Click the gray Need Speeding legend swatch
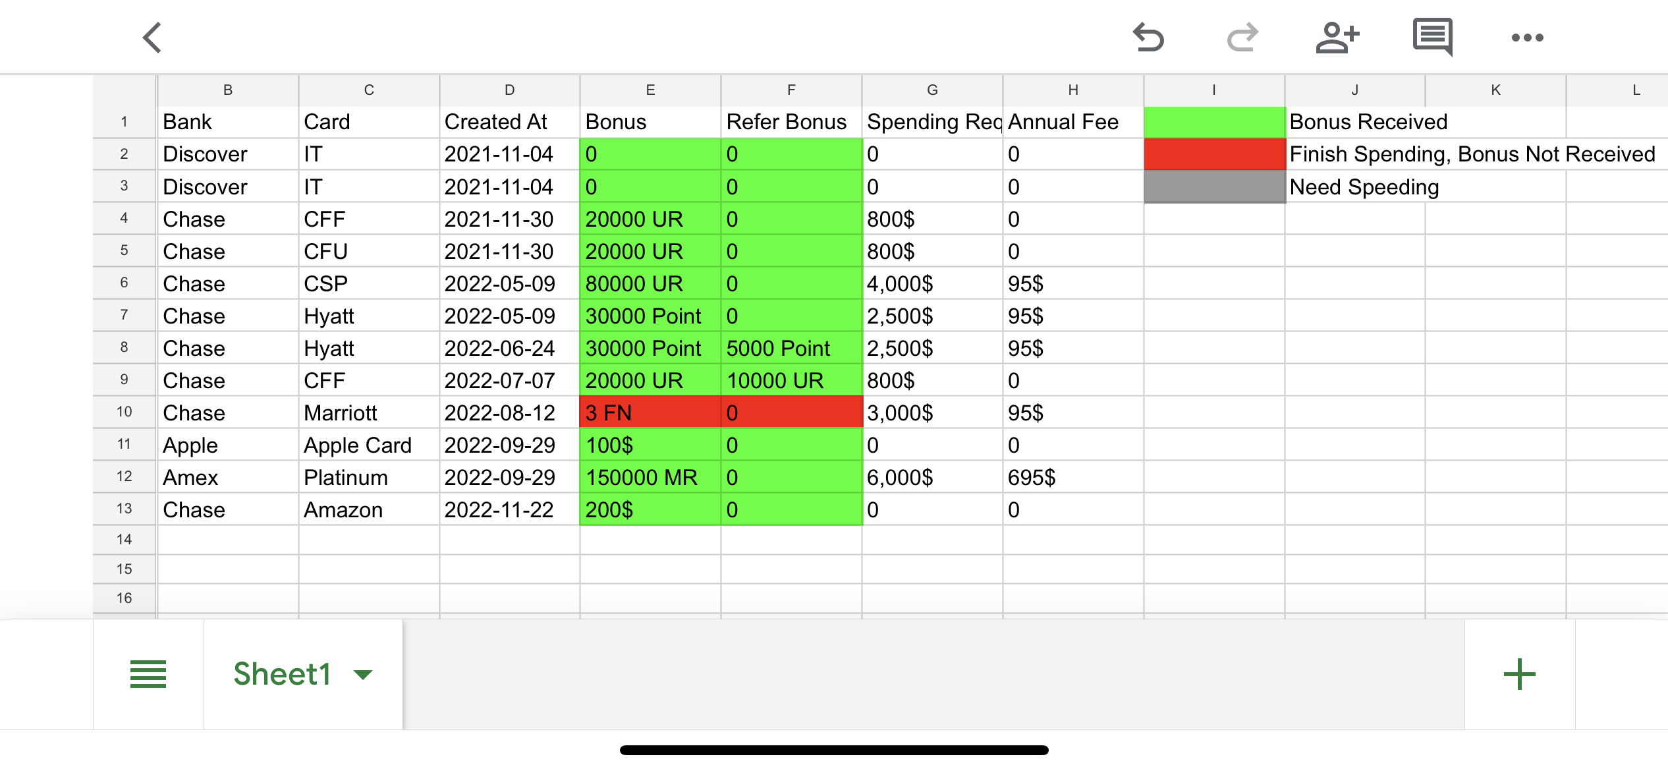 [x=1214, y=186]
